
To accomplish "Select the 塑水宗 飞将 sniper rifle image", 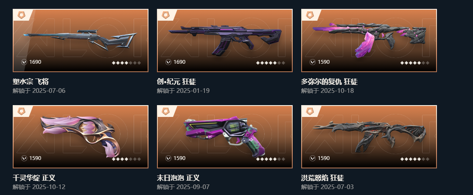I will click(80, 40).
